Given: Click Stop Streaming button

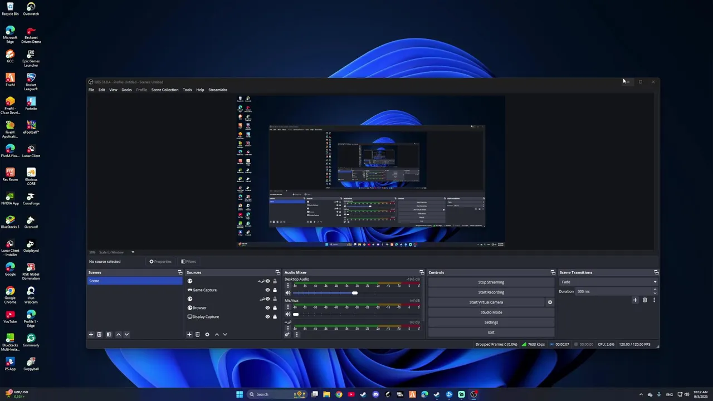Looking at the screenshot, I should 491,282.
